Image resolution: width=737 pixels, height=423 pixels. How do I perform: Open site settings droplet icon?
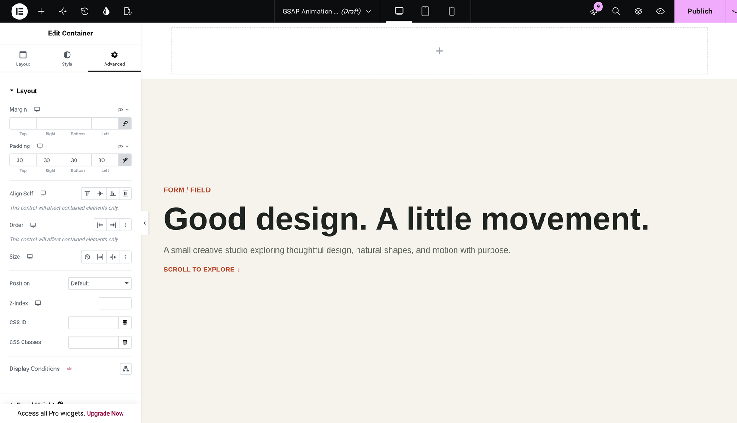pos(106,11)
